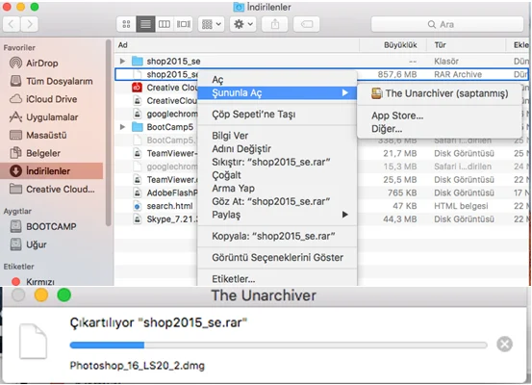Choose Arma Yap from context menu
The height and width of the screenshot is (385, 532).
277,188
